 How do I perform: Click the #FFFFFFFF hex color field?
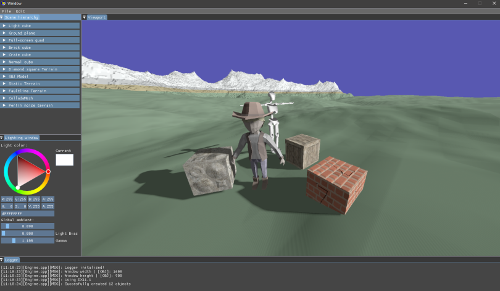27,213
